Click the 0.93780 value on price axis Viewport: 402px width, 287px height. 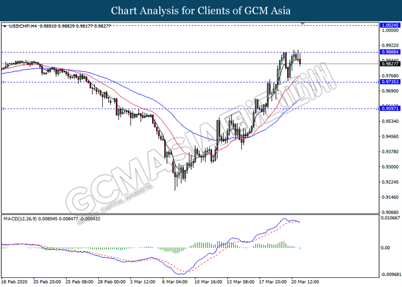[390, 152]
